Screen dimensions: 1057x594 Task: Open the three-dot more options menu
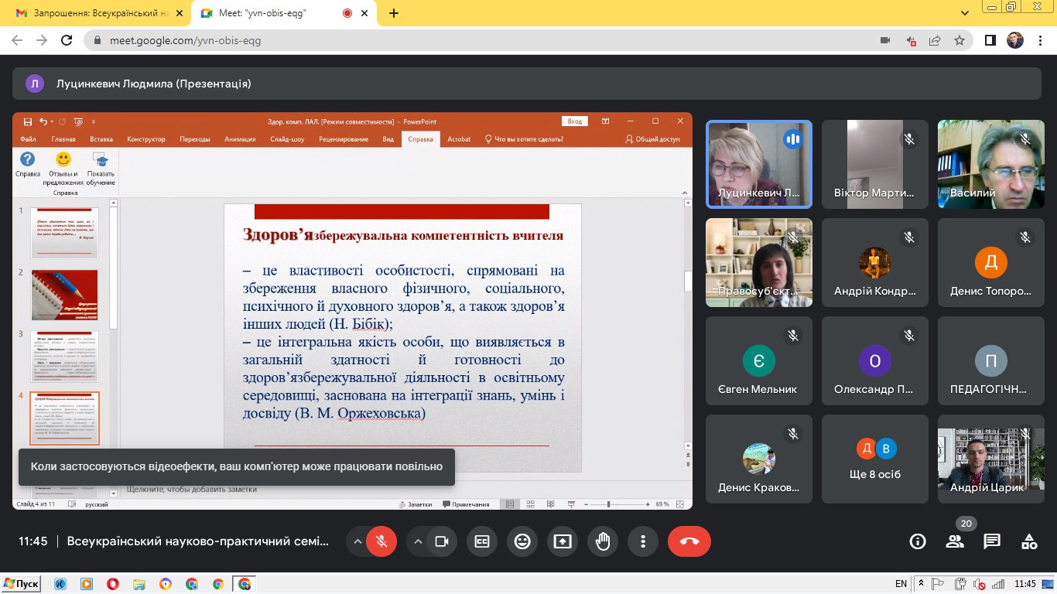coord(642,541)
